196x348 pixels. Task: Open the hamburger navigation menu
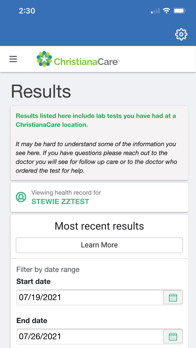pos(13,59)
